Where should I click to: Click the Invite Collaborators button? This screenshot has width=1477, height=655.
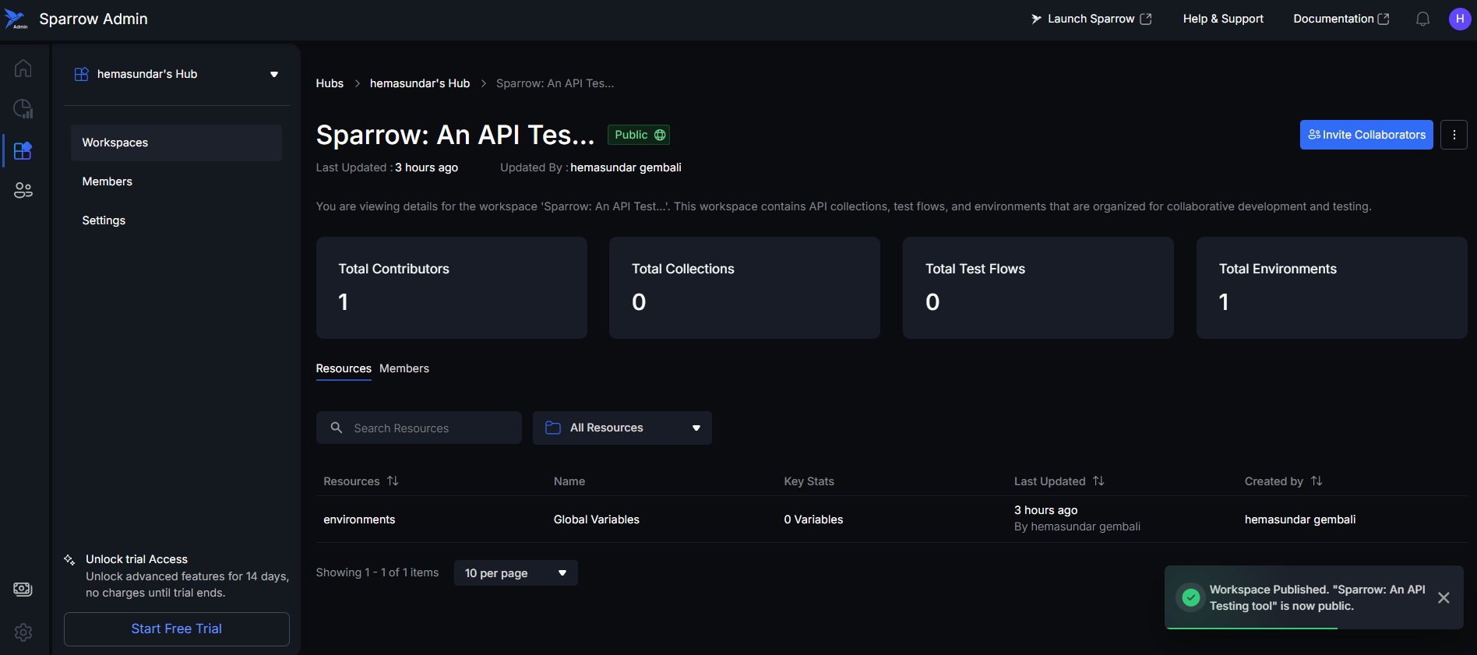coord(1366,135)
